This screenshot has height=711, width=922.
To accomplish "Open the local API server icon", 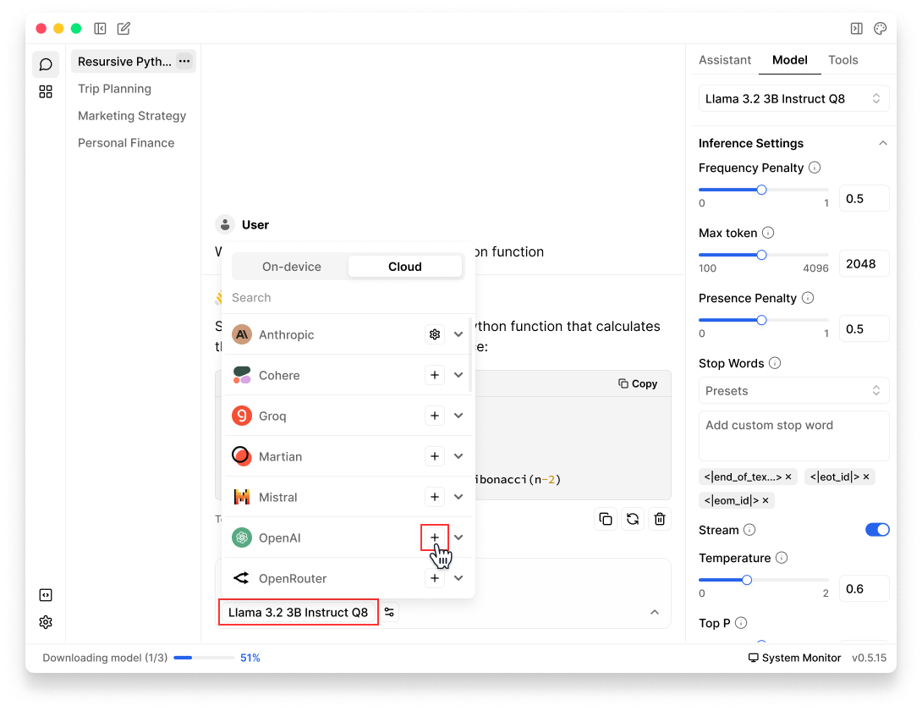I will pyautogui.click(x=46, y=595).
